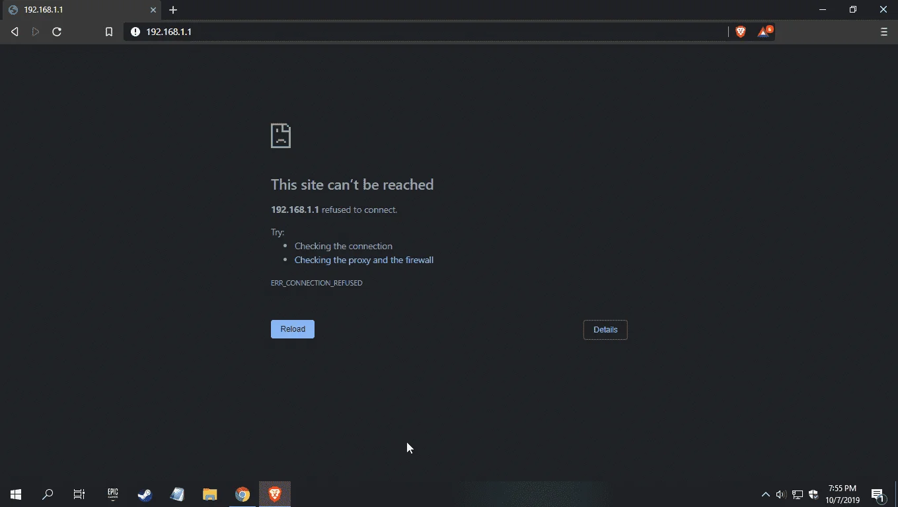
Task: Bookmark this page with the bookmark icon
Action: 109,32
